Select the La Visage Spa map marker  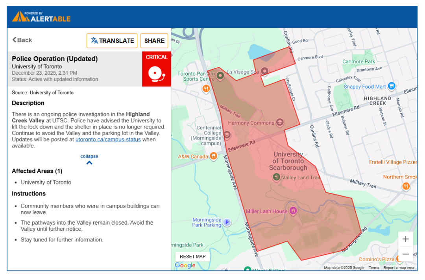click(x=265, y=71)
